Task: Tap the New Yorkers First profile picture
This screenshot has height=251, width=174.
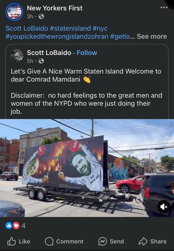Action: pos(14,12)
